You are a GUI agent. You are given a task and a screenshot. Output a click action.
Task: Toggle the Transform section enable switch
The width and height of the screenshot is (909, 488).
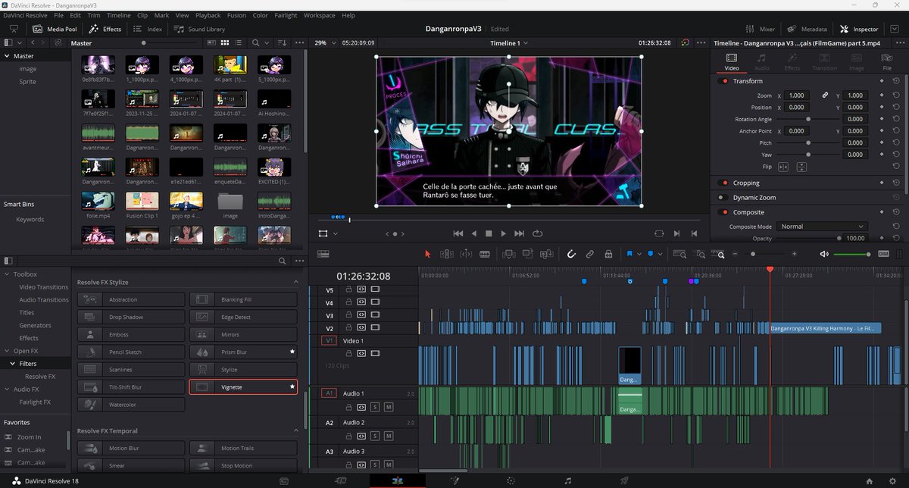pyautogui.click(x=723, y=81)
